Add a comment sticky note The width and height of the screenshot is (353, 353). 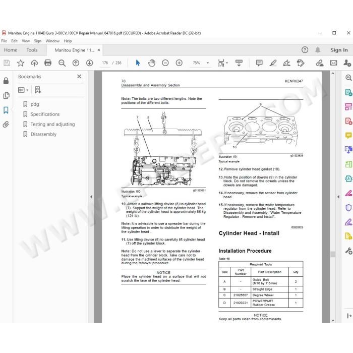pos(259,63)
